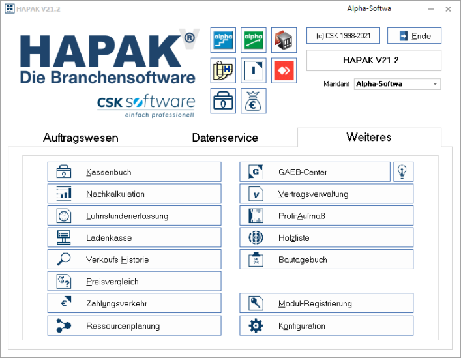The image size is (461, 358).
Task: Click the HAPAK title bar app icon
Action: (x=9, y=8)
